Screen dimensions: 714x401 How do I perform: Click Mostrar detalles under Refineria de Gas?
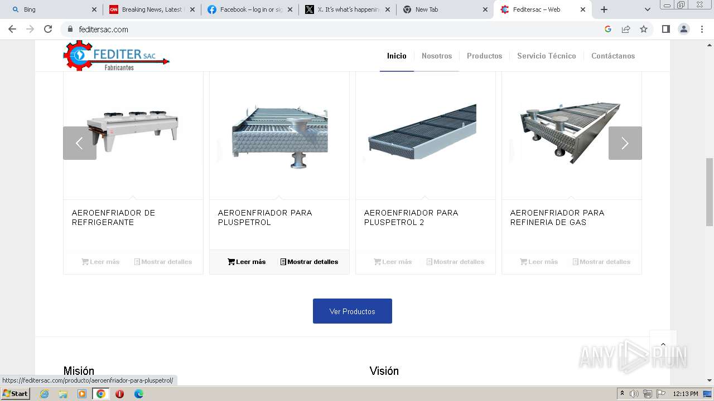click(601, 262)
